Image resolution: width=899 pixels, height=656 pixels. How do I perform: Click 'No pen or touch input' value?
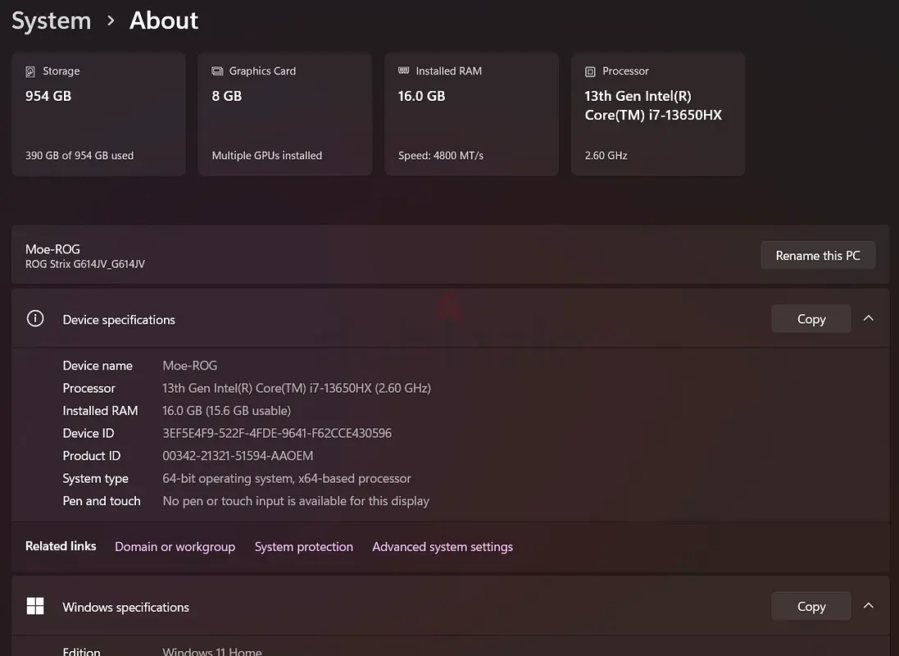coord(296,501)
